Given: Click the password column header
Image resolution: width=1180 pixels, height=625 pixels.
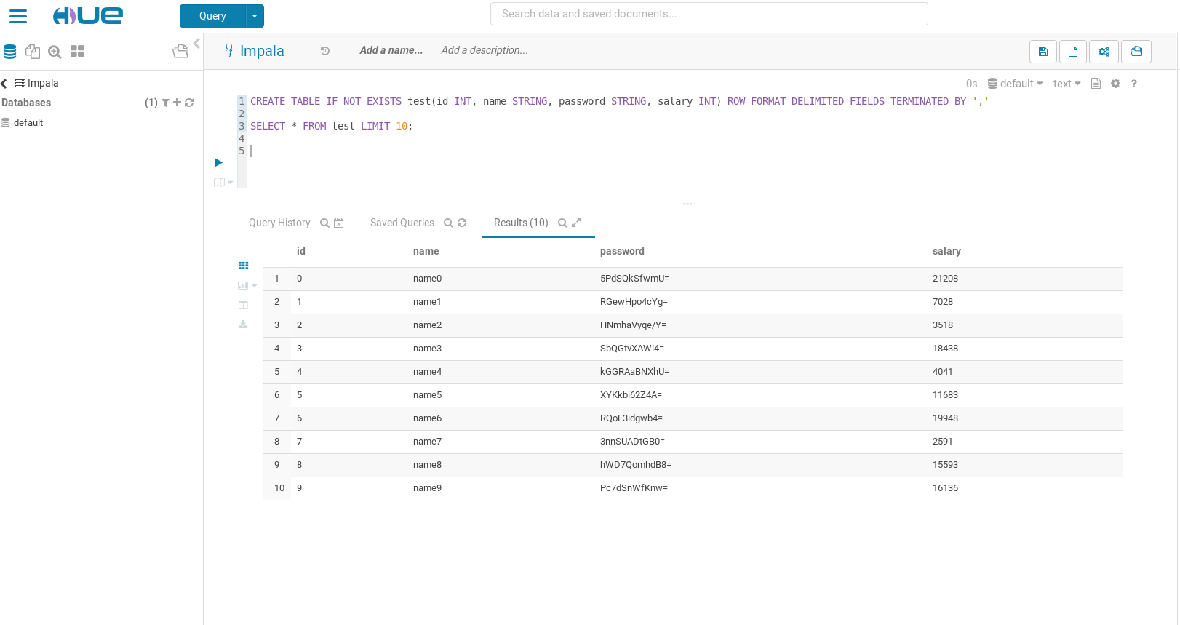Looking at the screenshot, I should (622, 251).
